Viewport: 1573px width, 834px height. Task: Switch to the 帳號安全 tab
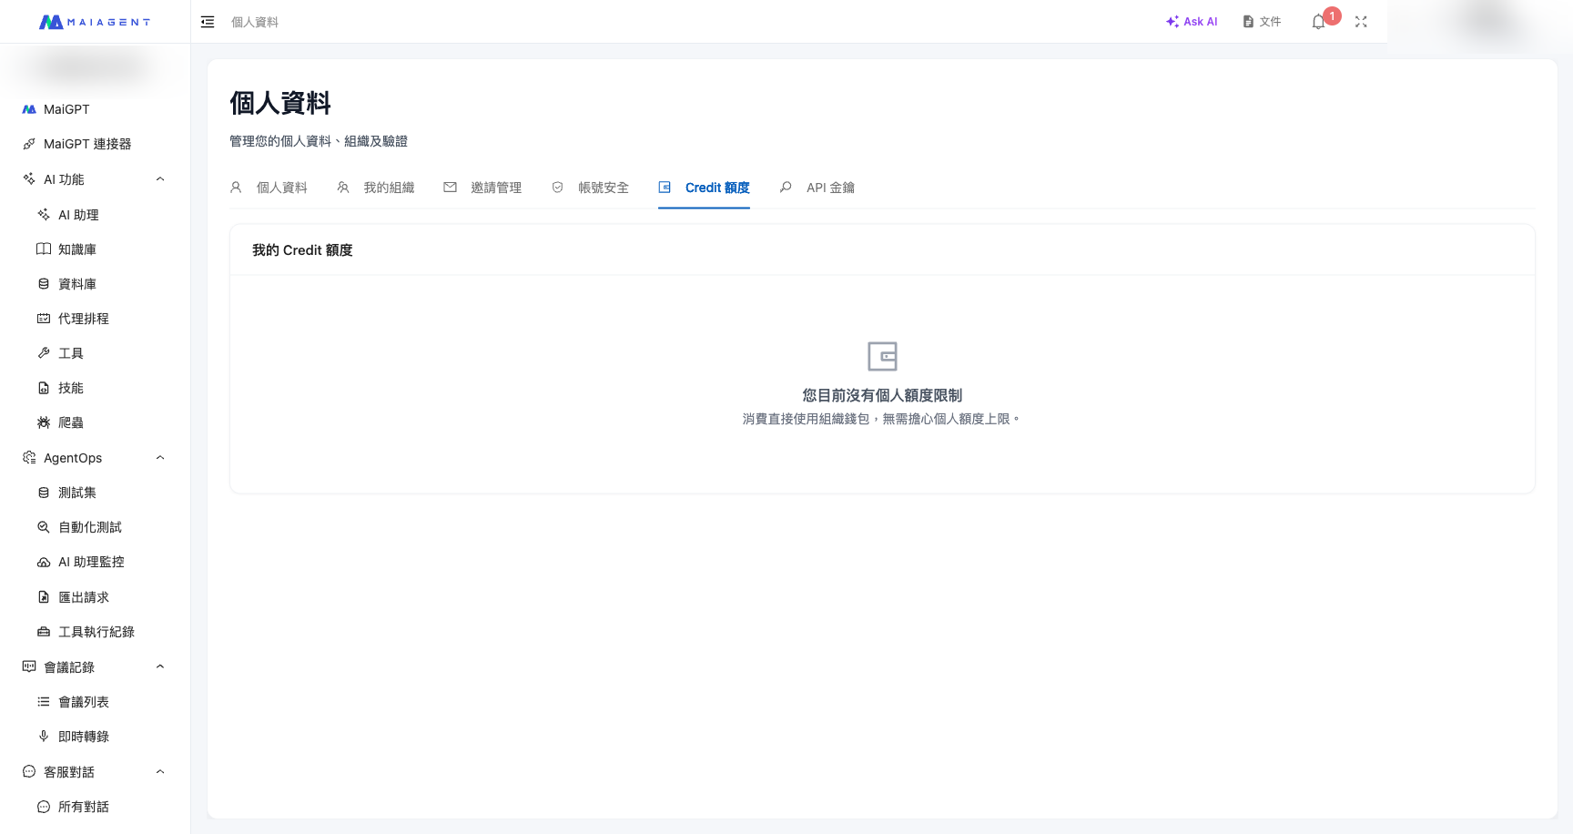(590, 188)
